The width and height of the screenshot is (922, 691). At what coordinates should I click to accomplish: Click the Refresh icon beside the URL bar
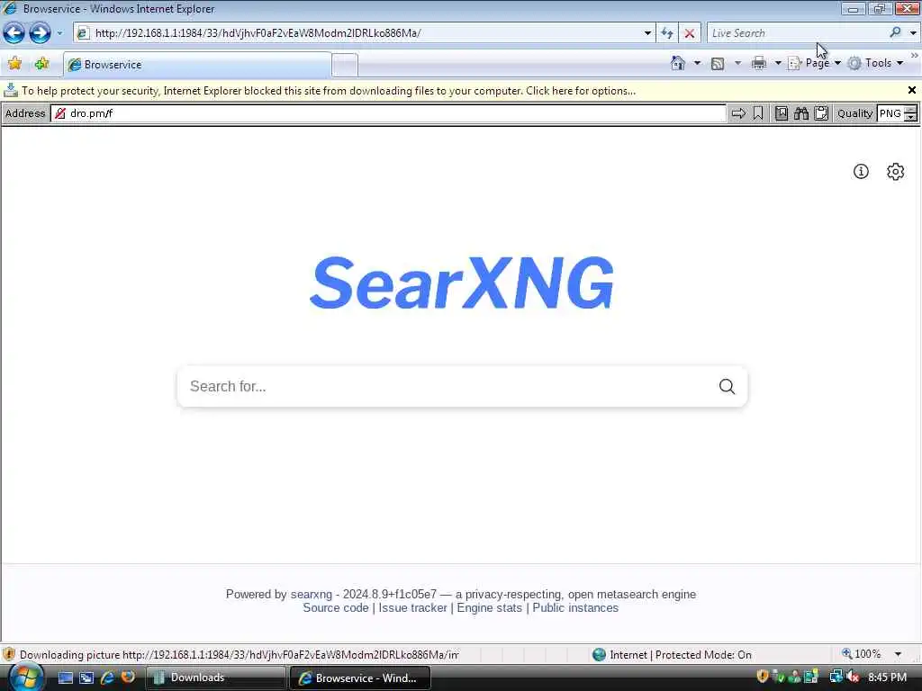667,33
